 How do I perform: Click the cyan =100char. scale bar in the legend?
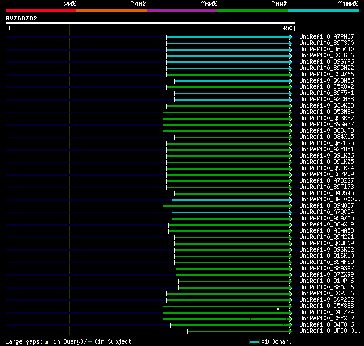254,341
